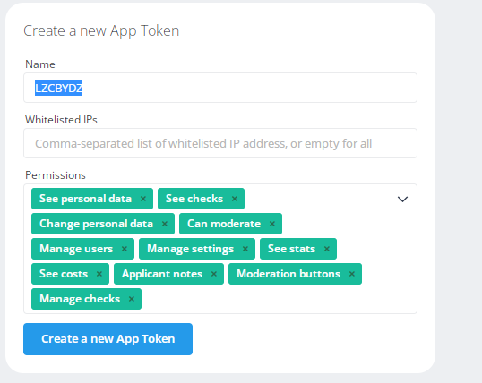Click the Moderation buttons tag label
Image resolution: width=482 pixels, height=383 pixels.
click(288, 274)
